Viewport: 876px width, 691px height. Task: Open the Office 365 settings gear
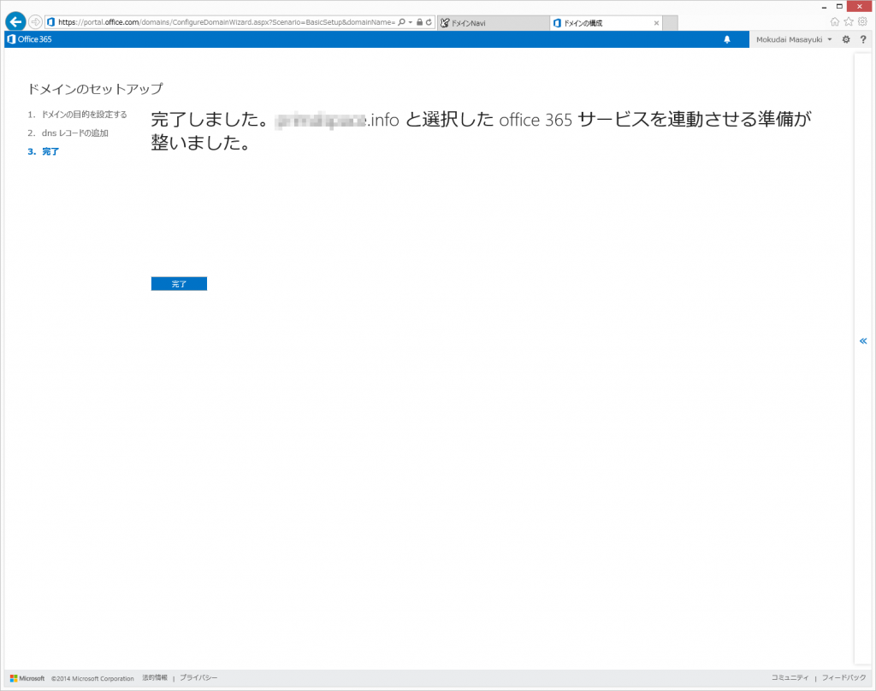pyautogui.click(x=846, y=39)
